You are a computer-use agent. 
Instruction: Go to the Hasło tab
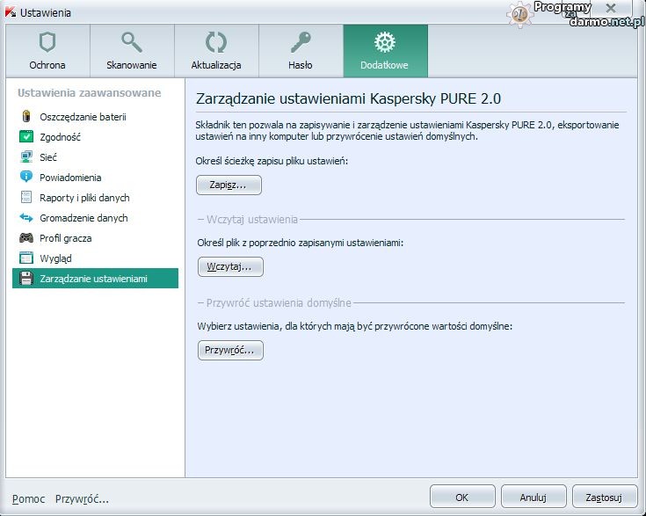[301, 51]
